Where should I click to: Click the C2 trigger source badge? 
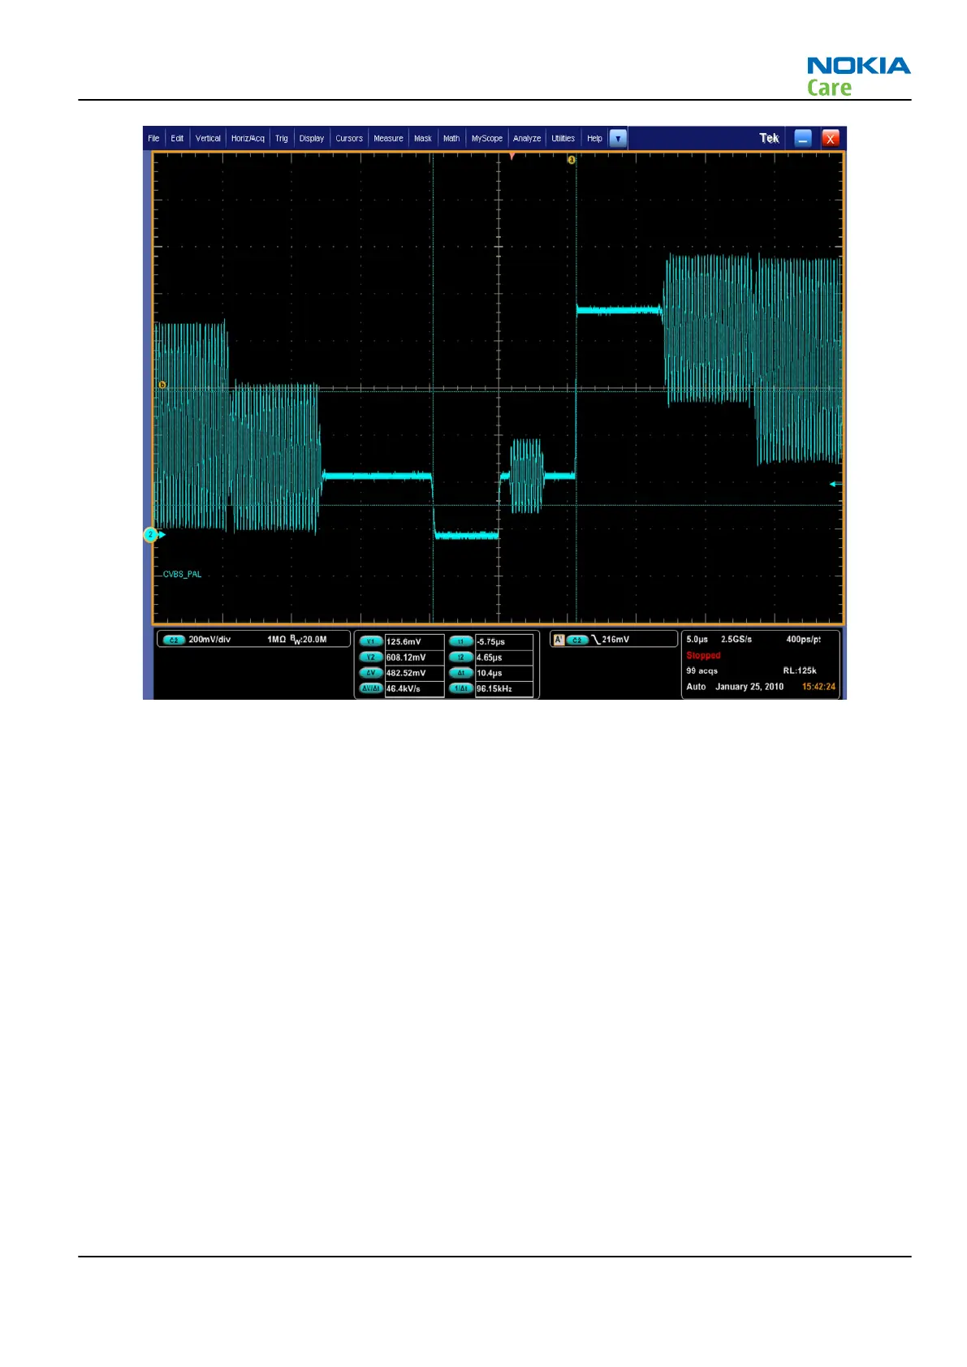pyautogui.click(x=576, y=640)
